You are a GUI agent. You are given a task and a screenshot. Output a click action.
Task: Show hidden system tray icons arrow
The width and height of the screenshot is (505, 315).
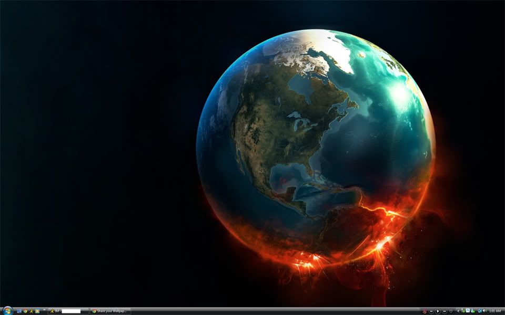click(x=458, y=311)
